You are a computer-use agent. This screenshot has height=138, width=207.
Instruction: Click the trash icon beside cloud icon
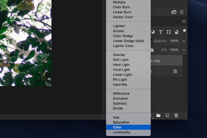pos(182,12)
